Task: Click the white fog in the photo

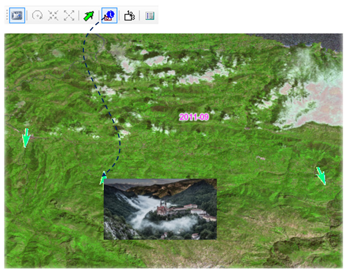Action: click(x=143, y=206)
